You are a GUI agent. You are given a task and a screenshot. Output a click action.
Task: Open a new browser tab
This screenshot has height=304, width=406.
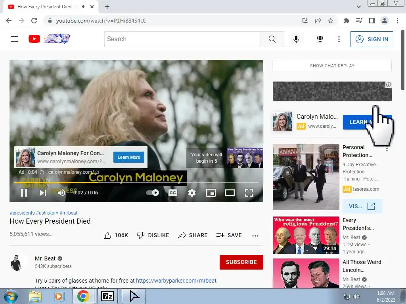click(x=107, y=7)
